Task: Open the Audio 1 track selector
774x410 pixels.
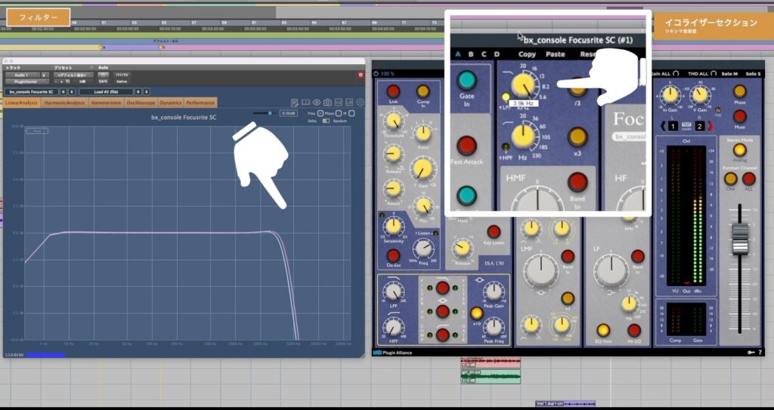Action: click(x=22, y=75)
